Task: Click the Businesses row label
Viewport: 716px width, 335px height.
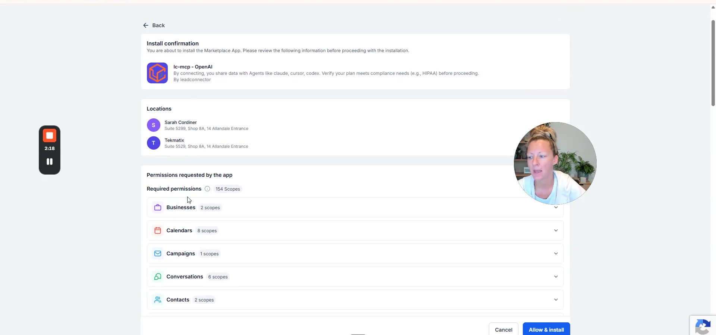Action: coord(181,207)
